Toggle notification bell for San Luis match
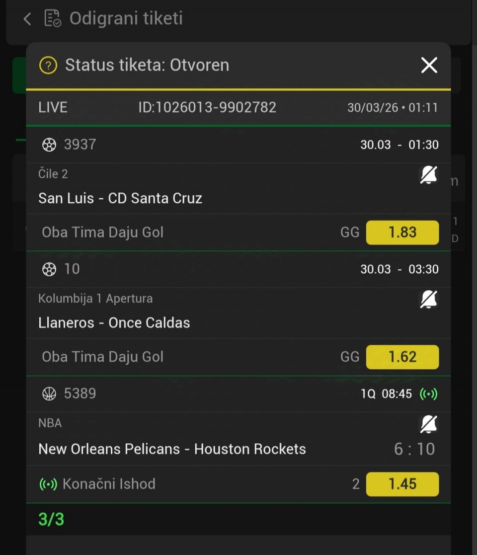477x555 pixels. click(x=428, y=175)
